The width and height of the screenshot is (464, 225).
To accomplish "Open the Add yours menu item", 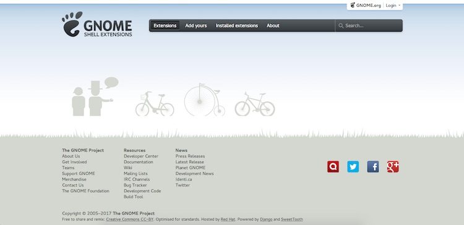I will [x=196, y=25].
